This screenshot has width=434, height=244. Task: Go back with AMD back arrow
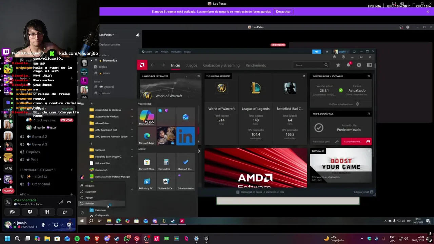[153, 65]
